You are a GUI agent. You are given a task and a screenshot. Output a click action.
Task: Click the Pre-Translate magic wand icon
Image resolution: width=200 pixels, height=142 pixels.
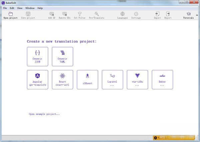pos(97,14)
